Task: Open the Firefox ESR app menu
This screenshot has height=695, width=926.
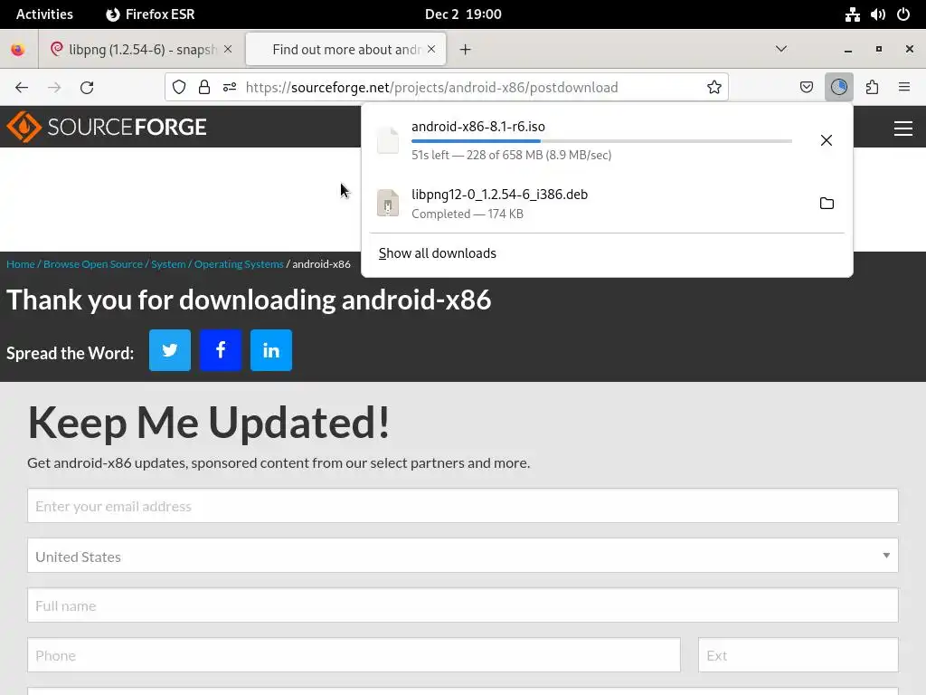Action: [150, 14]
